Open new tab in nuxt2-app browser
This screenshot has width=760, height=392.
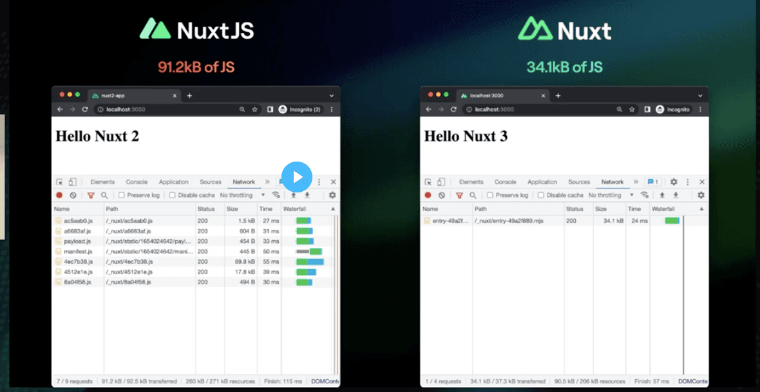189,96
